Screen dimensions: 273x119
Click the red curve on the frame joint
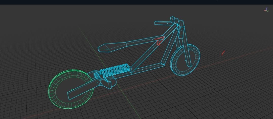pos(159,40)
